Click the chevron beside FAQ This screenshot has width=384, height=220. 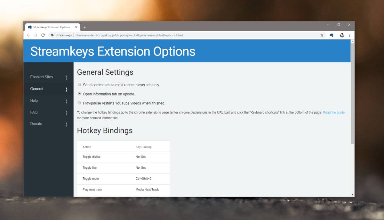click(67, 113)
